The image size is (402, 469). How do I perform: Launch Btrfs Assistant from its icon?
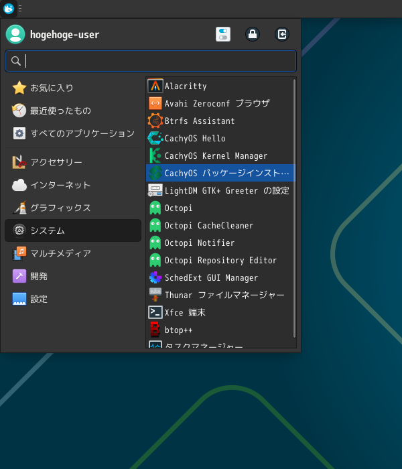(155, 121)
